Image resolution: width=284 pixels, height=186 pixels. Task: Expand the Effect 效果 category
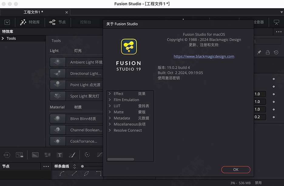110,94
